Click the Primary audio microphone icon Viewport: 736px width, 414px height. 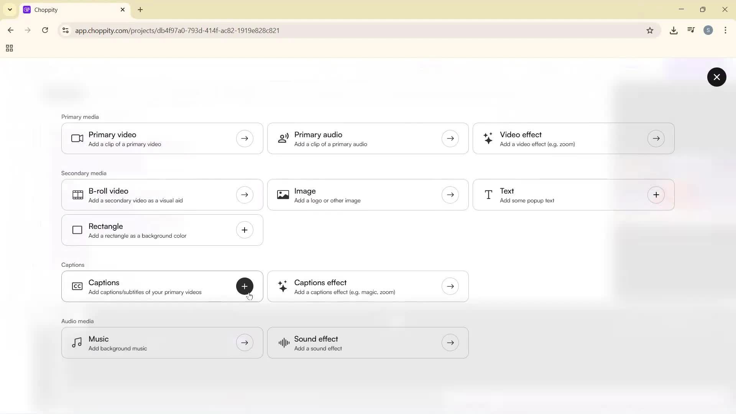(x=283, y=138)
